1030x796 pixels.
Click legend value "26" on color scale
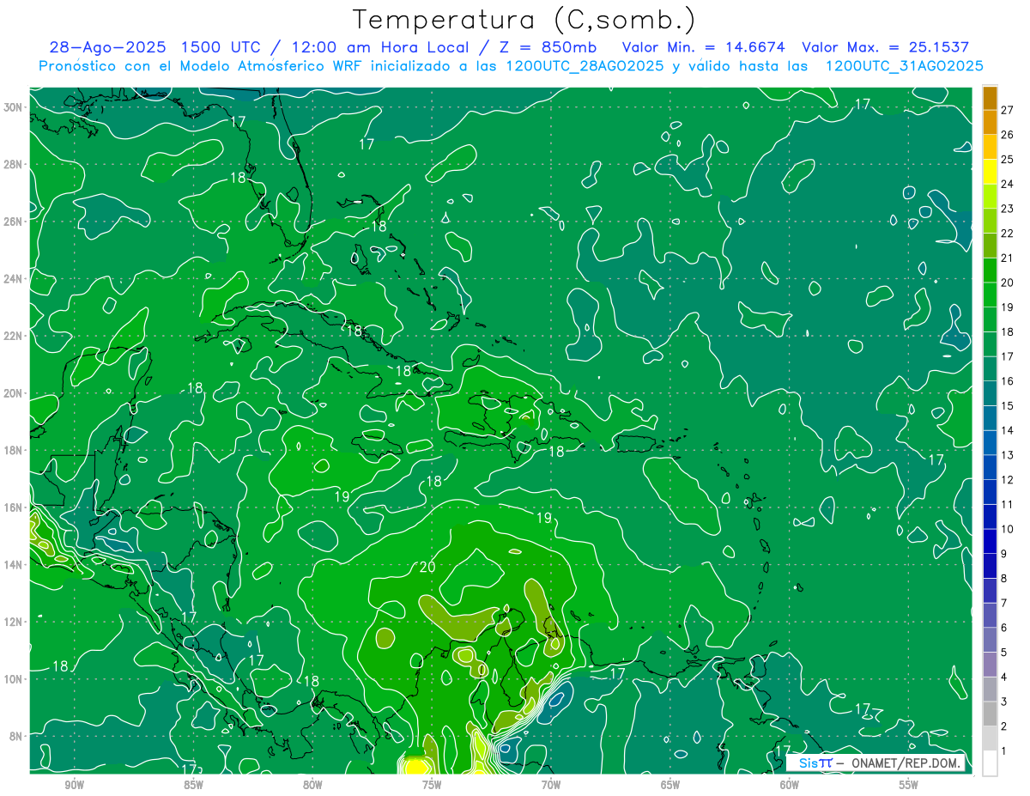click(x=1007, y=135)
